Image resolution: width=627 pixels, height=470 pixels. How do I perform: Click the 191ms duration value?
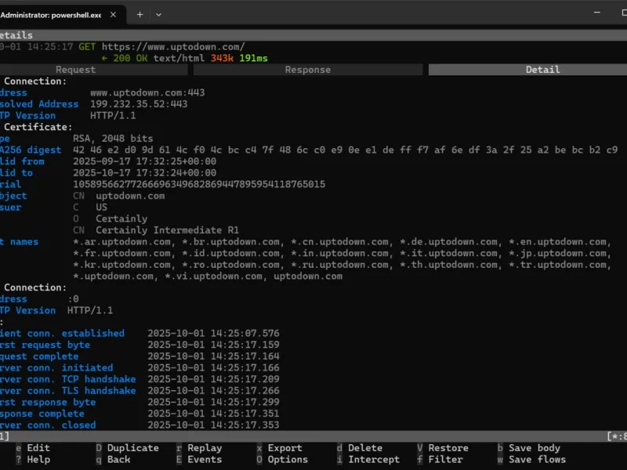click(253, 58)
